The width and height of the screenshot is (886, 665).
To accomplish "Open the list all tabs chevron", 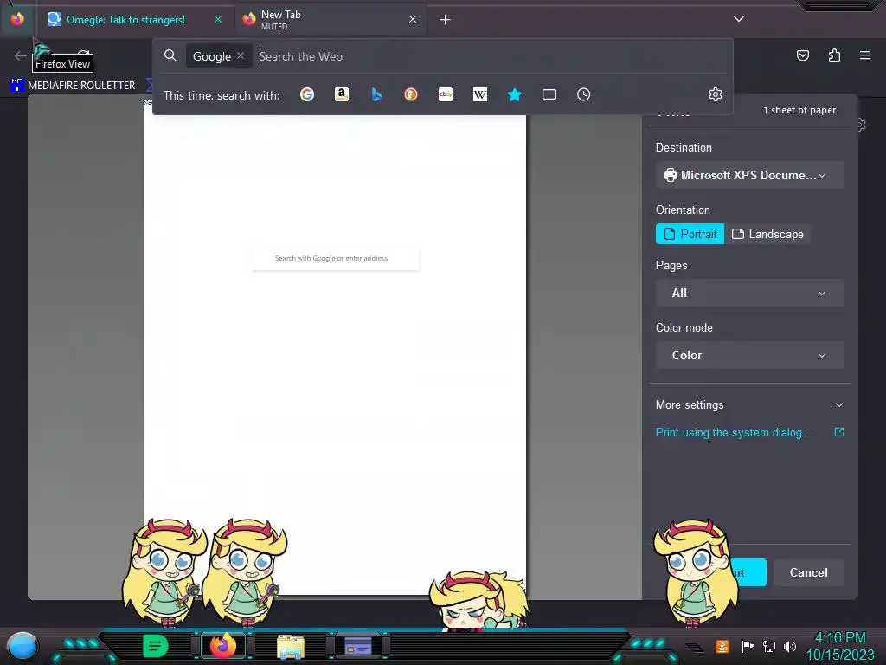I will tap(739, 19).
